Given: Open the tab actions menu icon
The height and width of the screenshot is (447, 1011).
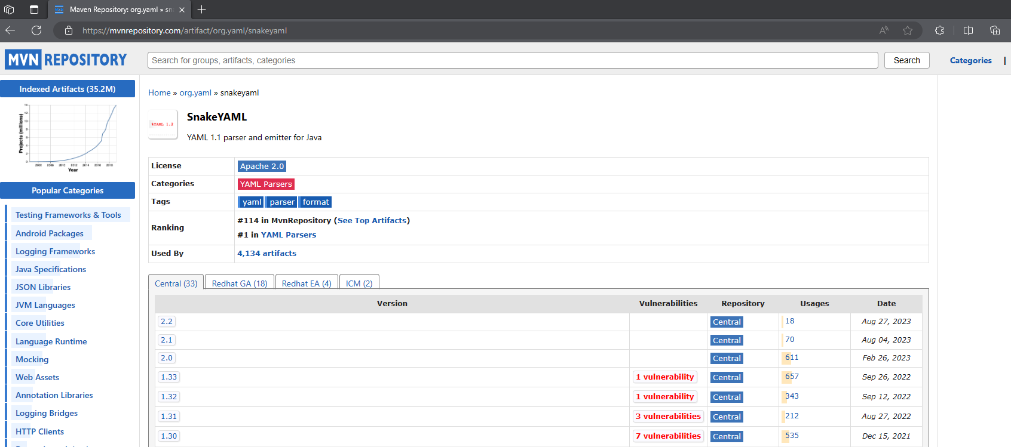Looking at the screenshot, I should [34, 10].
